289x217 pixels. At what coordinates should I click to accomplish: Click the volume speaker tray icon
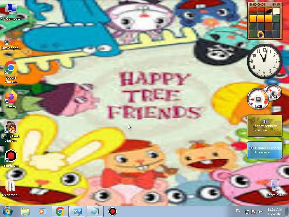(x=260, y=212)
